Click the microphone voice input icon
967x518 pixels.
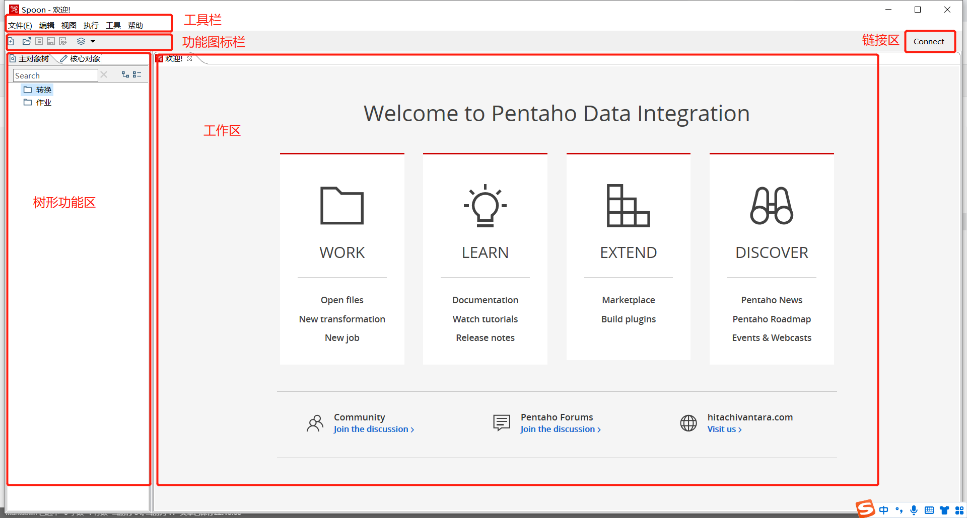pyautogui.click(x=914, y=510)
